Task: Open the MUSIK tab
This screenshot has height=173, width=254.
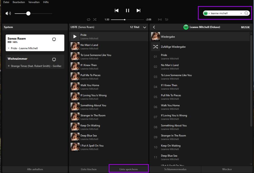Action: click(245, 27)
